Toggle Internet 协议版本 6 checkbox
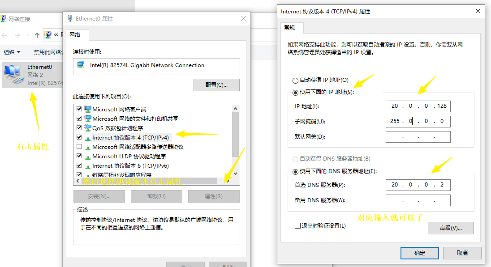 click(79, 165)
